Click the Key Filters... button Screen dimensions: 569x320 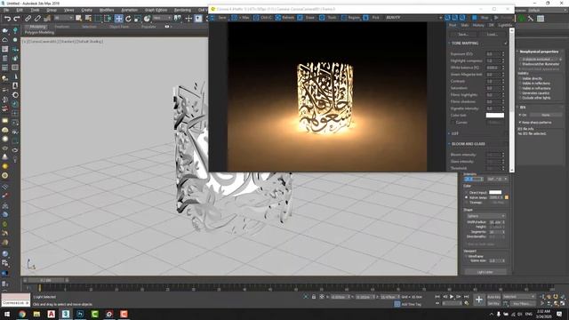click(522, 303)
